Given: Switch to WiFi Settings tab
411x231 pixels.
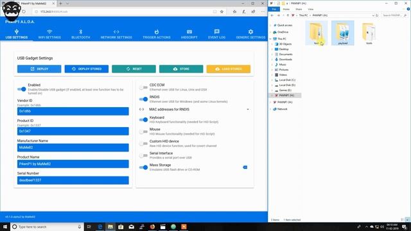Looking at the screenshot, I should click(x=49, y=34).
